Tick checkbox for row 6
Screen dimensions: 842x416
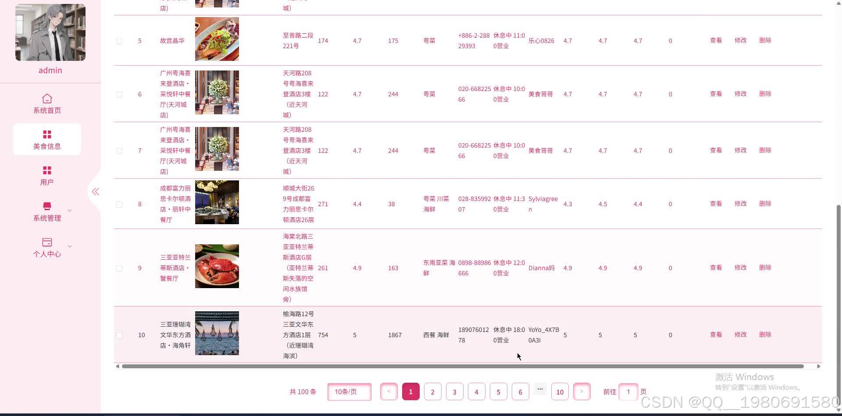click(119, 94)
